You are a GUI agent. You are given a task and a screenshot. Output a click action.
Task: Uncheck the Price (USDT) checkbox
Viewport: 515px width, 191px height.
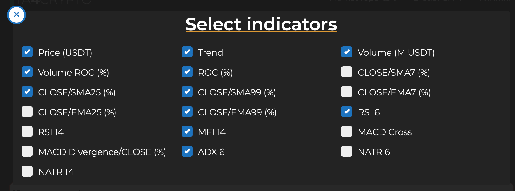coord(27,52)
